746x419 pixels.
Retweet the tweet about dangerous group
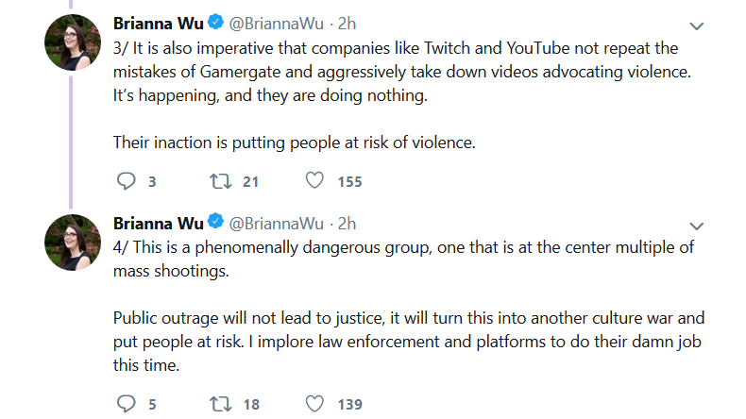221,404
